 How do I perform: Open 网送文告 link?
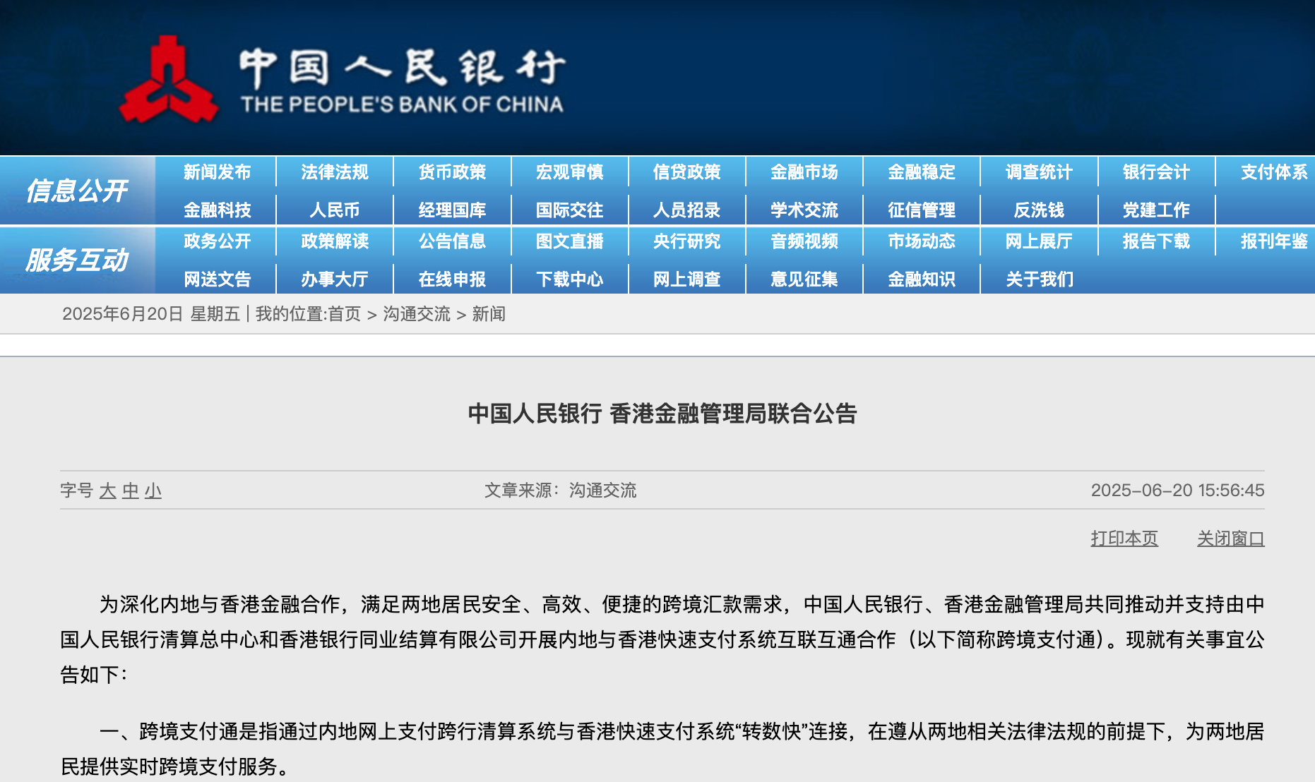[217, 279]
